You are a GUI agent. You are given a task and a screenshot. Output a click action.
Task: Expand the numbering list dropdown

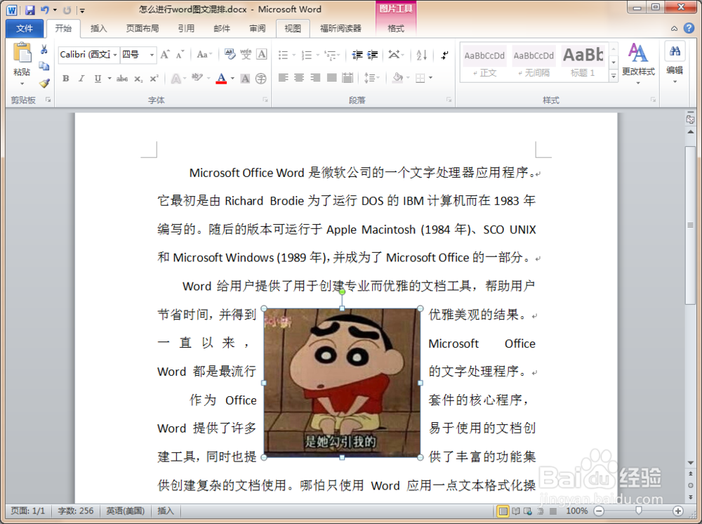[x=318, y=55]
